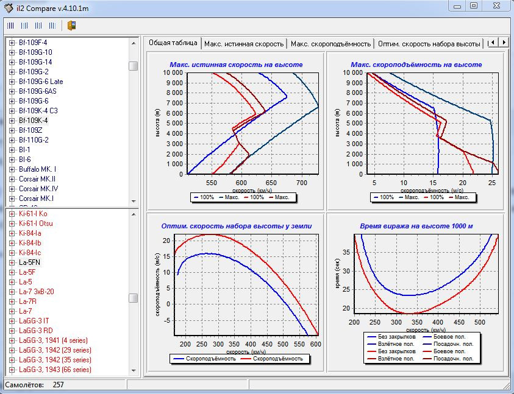Image resolution: width=514 pixels, height=394 pixels.
Task: Click the upper aircraft list scrollbar thumb
Action: pos(133,66)
